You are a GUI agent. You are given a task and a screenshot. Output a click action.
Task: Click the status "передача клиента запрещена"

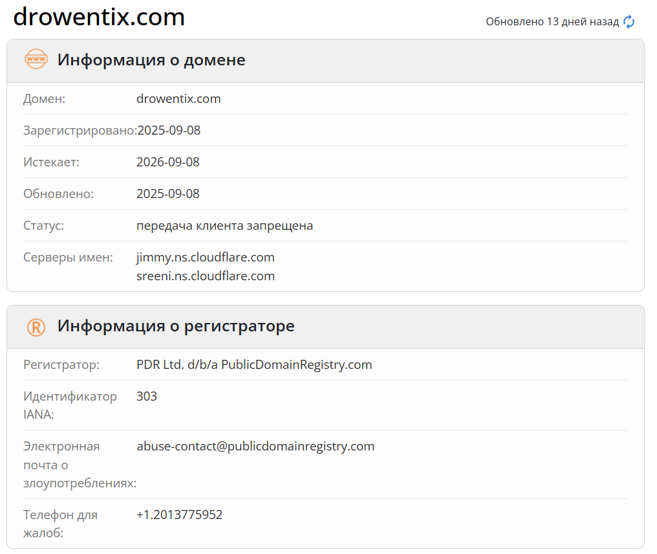coord(224,226)
